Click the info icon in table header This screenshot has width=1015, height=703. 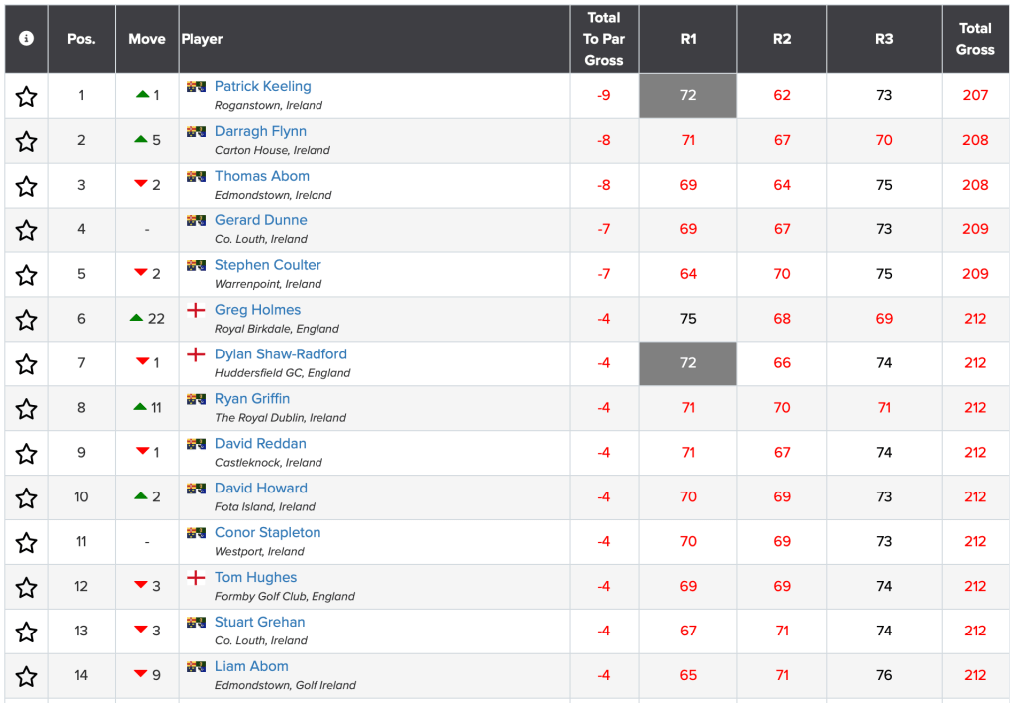26,38
